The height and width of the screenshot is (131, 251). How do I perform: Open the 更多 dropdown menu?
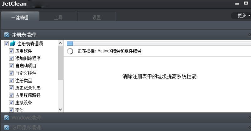point(242,16)
